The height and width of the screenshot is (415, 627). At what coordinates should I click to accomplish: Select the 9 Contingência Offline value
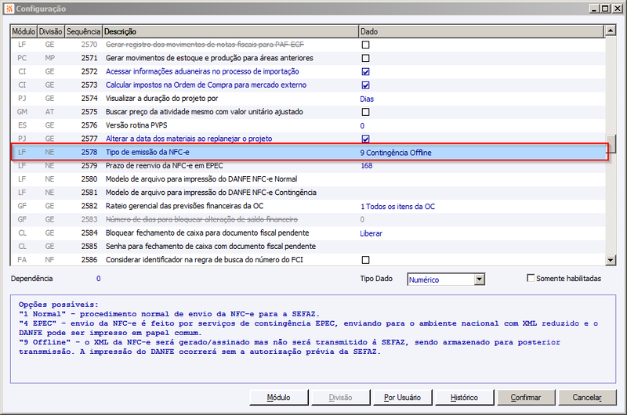396,153
